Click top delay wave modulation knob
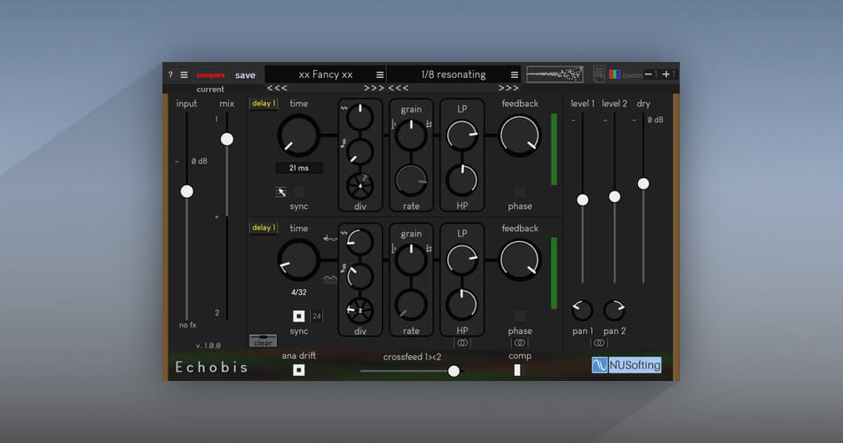The height and width of the screenshot is (443, 843). pos(359,117)
